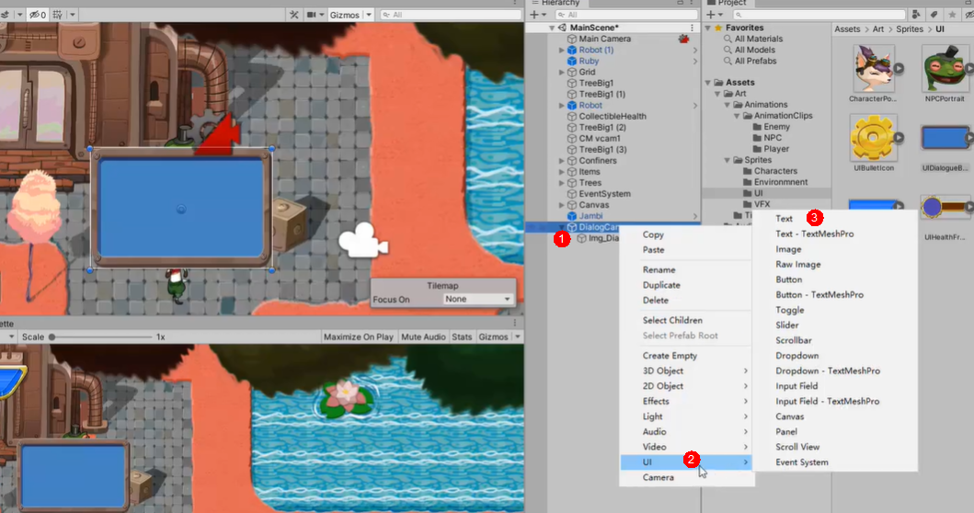Click the Favorites star icon in Project toolbar
Viewport: 974px width, 513px height.
(x=952, y=15)
